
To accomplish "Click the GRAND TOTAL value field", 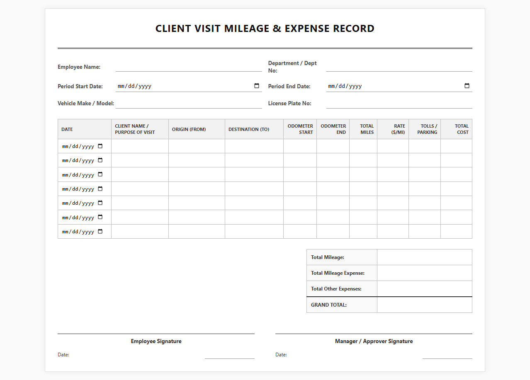I will click(x=425, y=305).
